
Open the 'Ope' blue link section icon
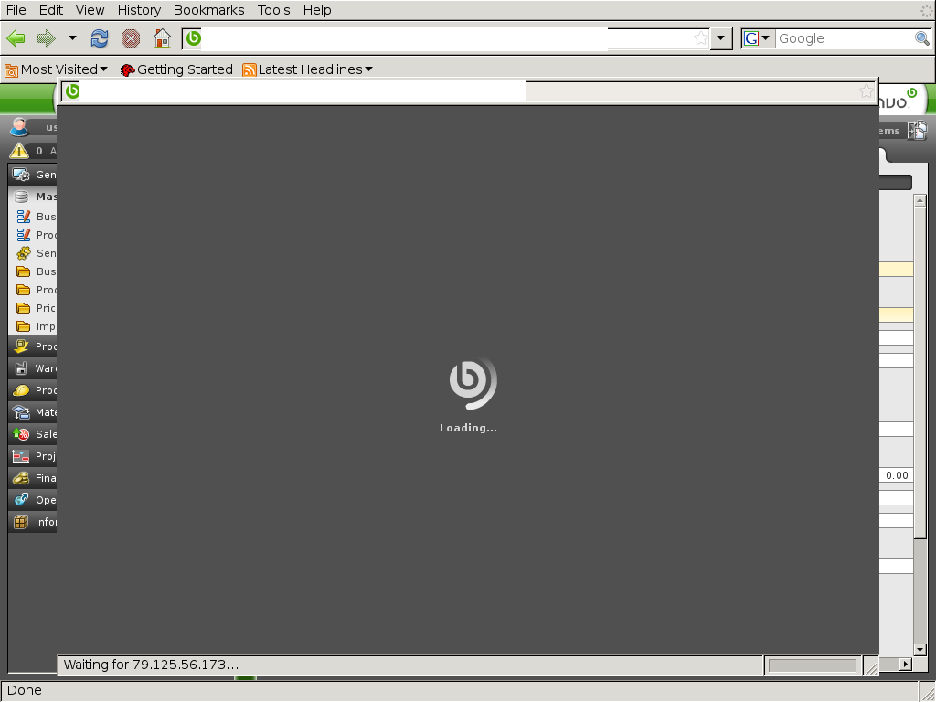pyautogui.click(x=22, y=500)
